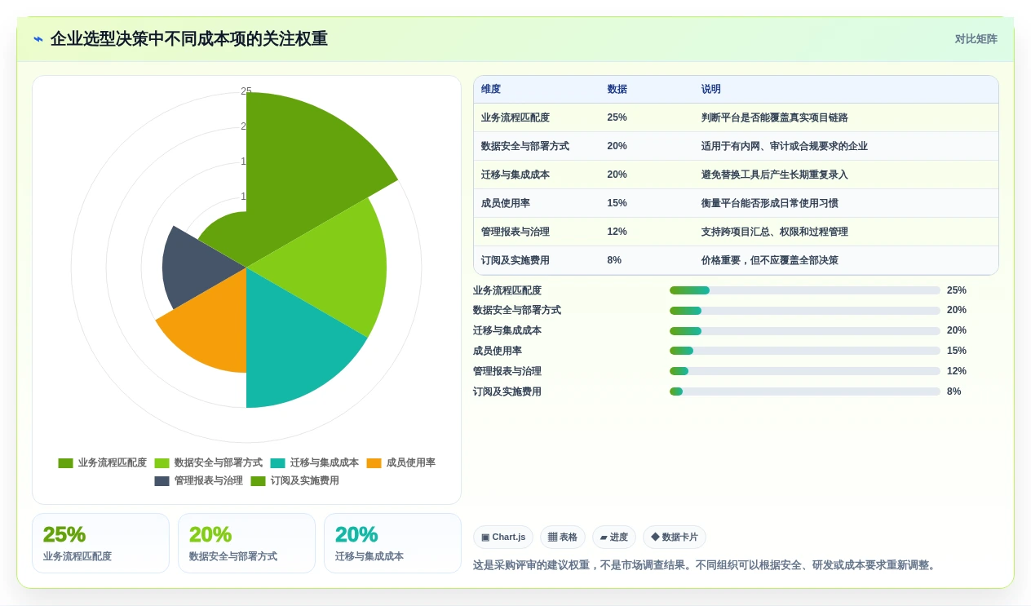This screenshot has width=1031, height=606.
Task: Toggle 迁移与集成成本 legend color swatch
Action: coord(277,463)
